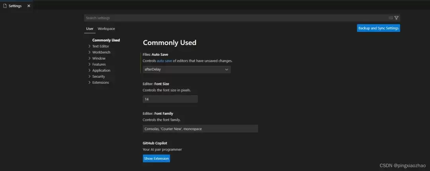Switch to the Workspace settings tab
Image resolution: width=430 pixels, height=171 pixels.
coord(106,29)
